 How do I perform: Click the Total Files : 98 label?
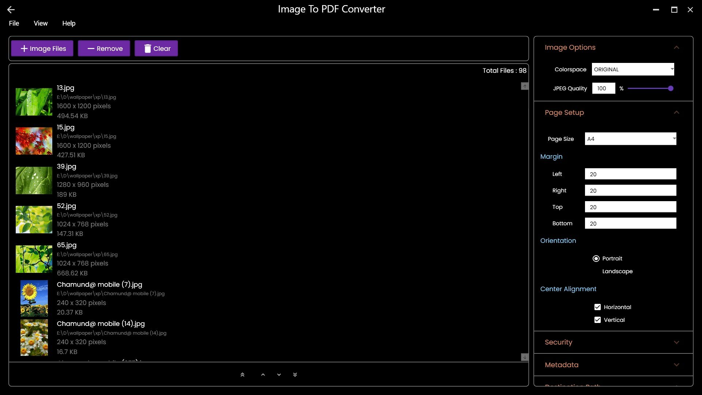click(x=504, y=71)
